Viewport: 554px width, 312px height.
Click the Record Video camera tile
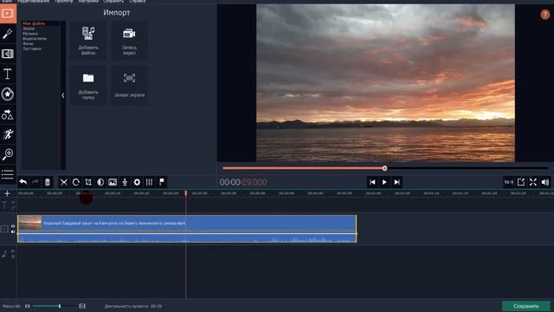tap(129, 41)
